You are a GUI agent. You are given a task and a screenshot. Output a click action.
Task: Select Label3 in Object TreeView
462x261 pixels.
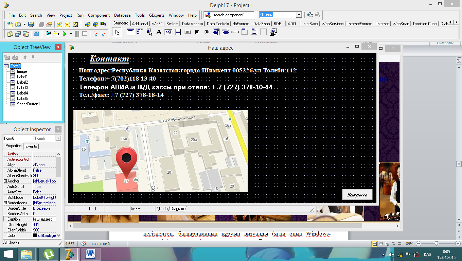pyautogui.click(x=22, y=88)
